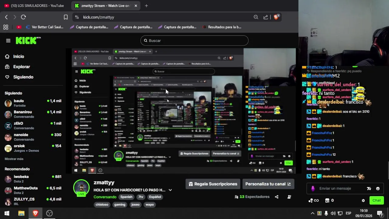Show hidden system tray icons
The height and width of the screenshot is (219, 389).
[x=312, y=213]
